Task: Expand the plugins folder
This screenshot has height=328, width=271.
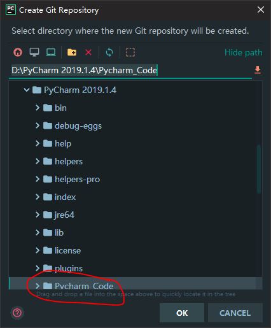Action: click(38, 268)
